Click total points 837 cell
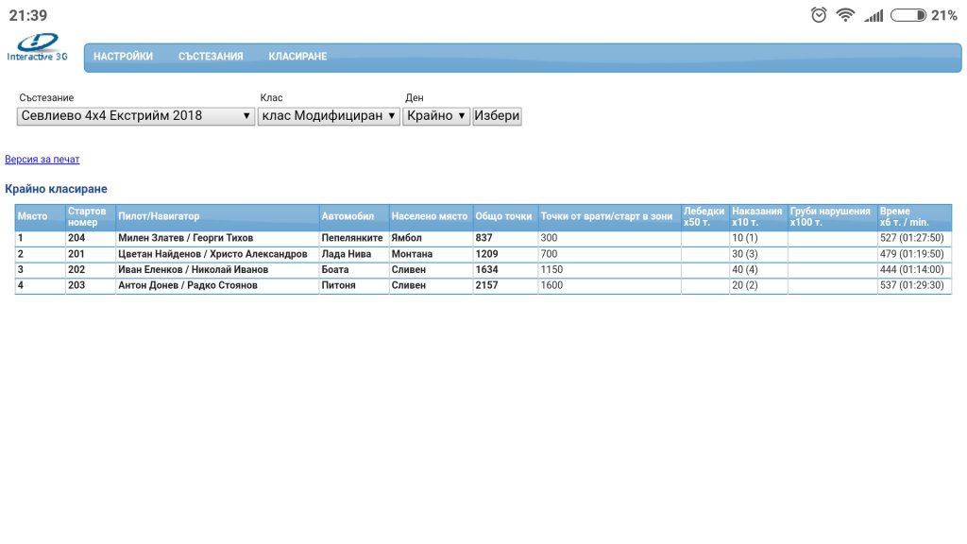 pos(505,238)
